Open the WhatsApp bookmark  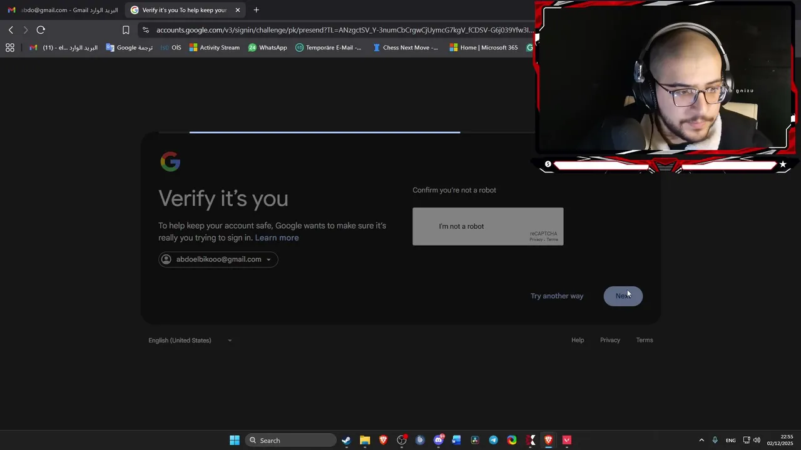coord(267,47)
